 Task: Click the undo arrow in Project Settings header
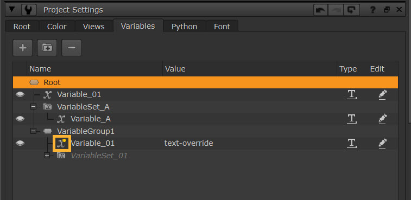point(321,10)
